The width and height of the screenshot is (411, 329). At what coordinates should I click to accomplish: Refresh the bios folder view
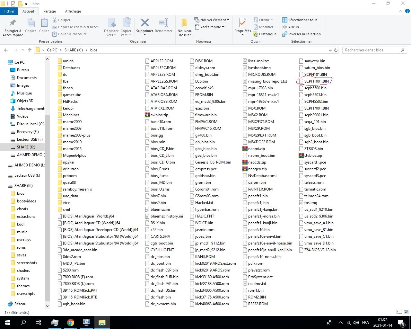pyautogui.click(x=336, y=50)
